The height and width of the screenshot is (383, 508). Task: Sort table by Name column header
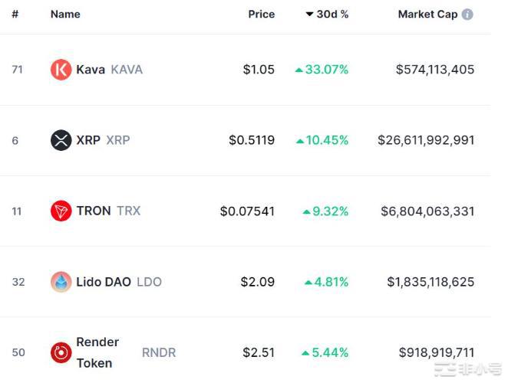click(65, 15)
